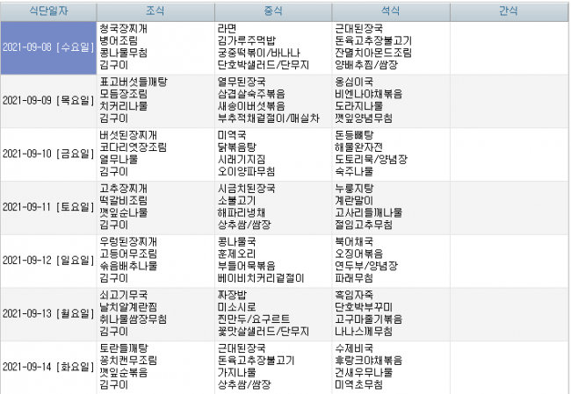Select the 간식 column header
Viewport: 571px width, 394px height.
[x=510, y=11]
